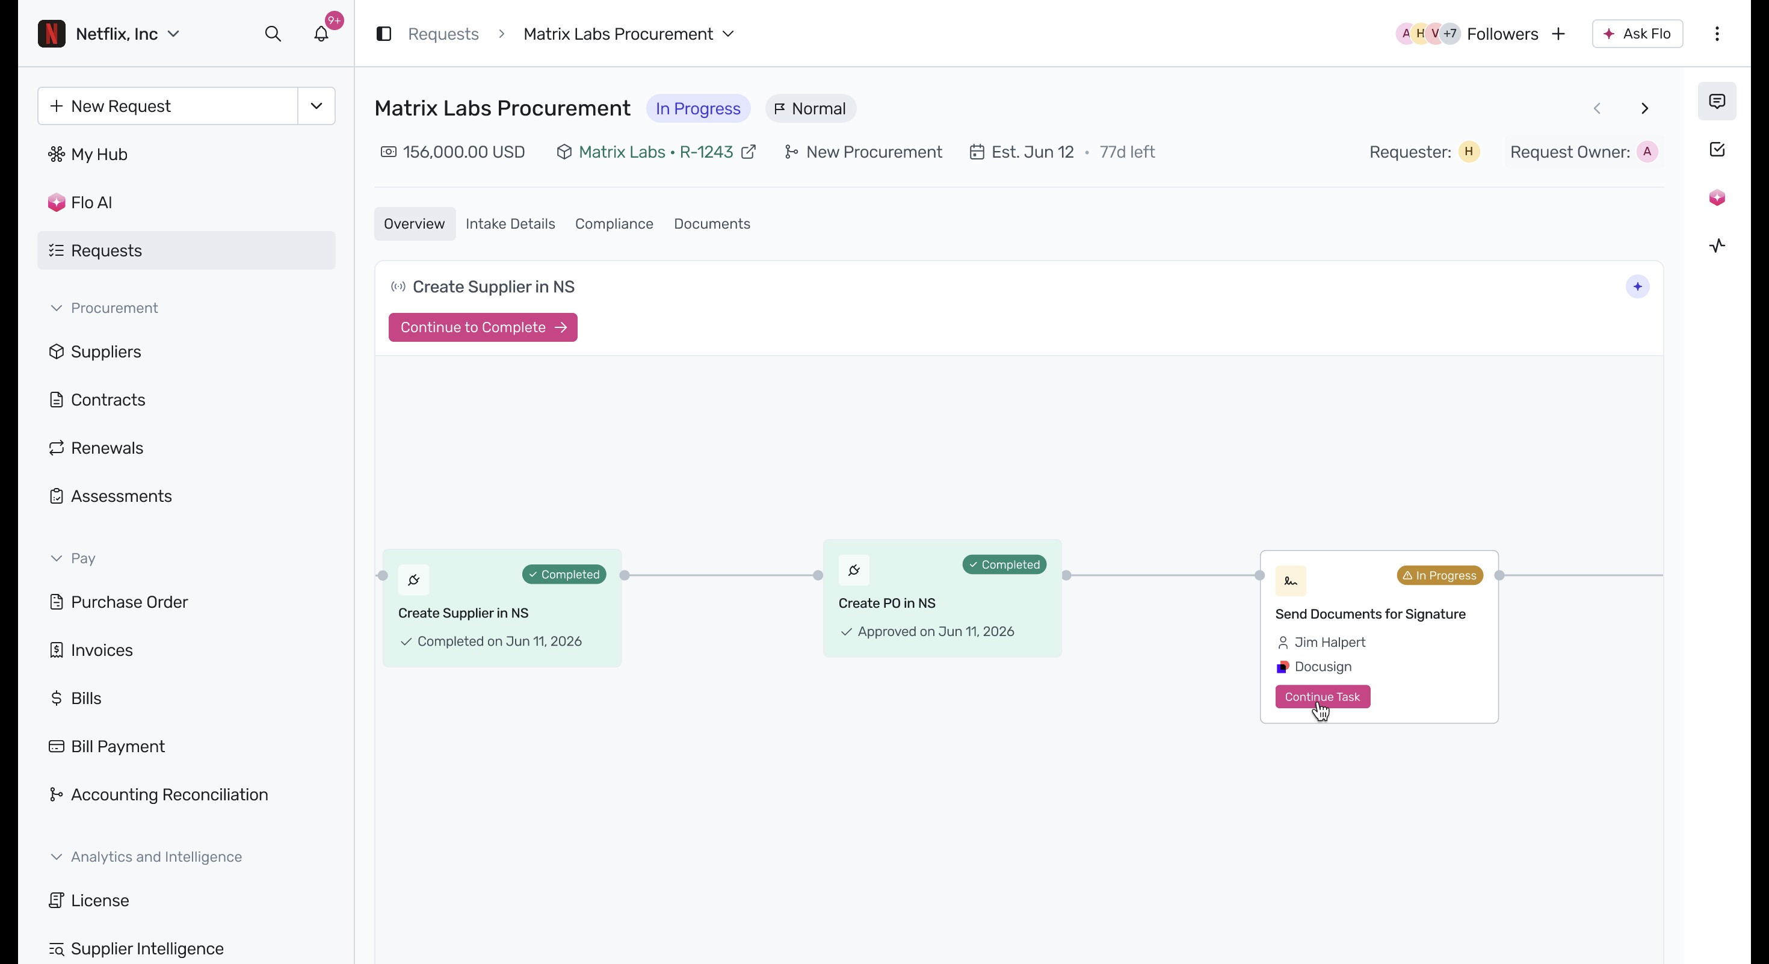Open Renewals page
This screenshot has width=1769, height=964.
point(186,448)
